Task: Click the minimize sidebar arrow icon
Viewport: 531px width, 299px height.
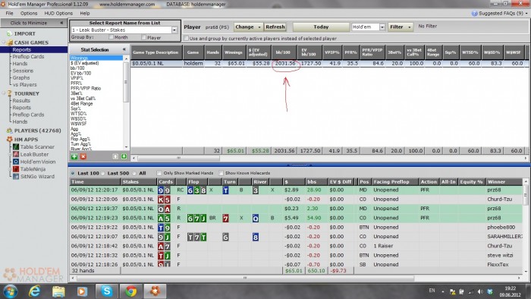Action: click(x=61, y=23)
